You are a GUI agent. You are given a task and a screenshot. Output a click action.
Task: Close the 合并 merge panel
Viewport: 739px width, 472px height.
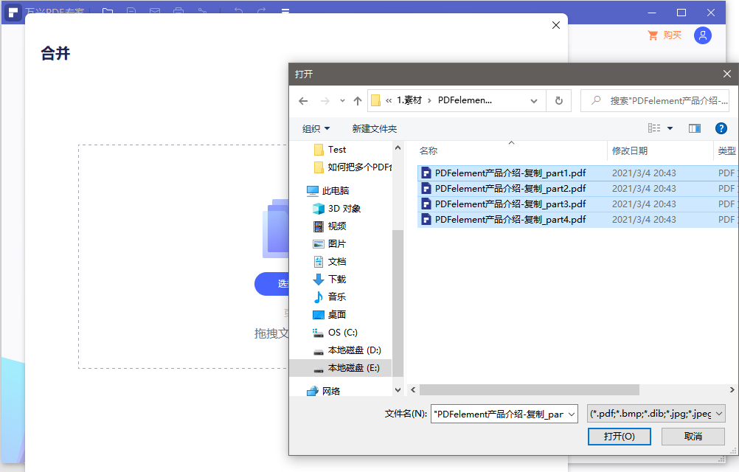pos(556,25)
